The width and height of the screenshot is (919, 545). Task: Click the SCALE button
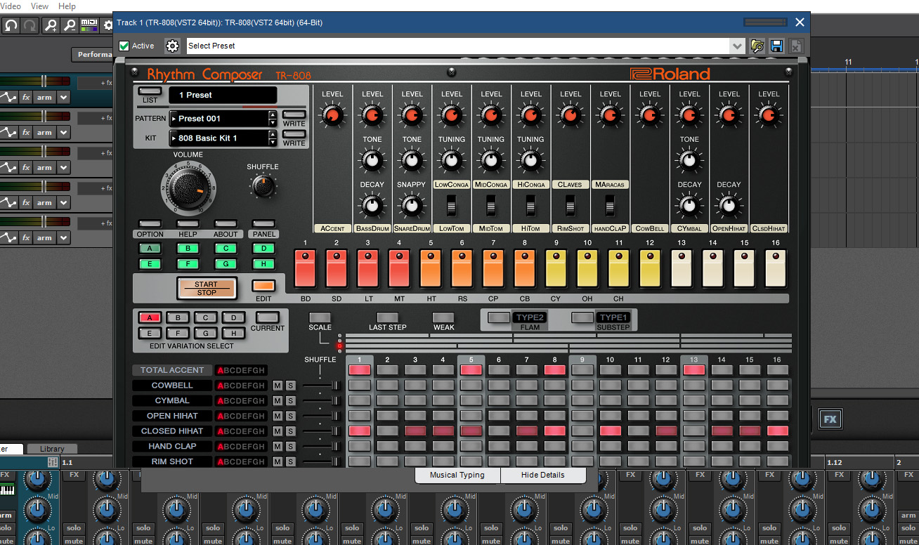click(320, 317)
